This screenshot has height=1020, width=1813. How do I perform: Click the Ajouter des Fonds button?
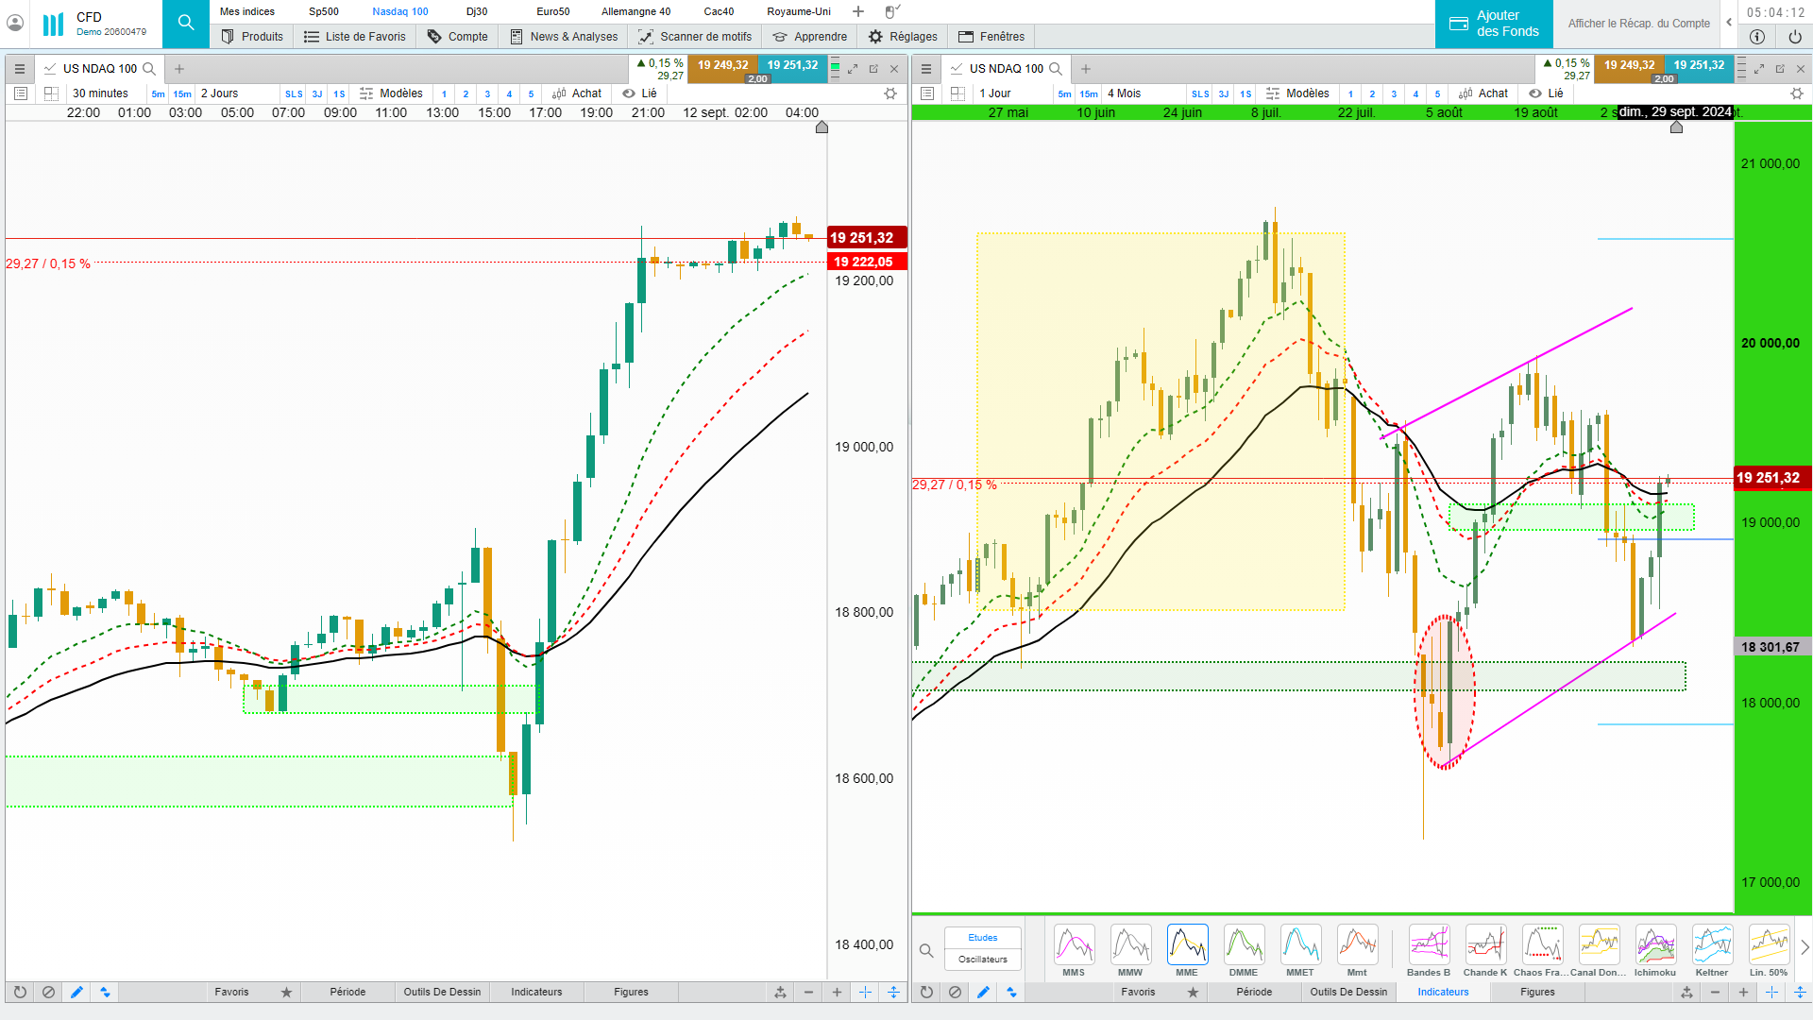click(x=1494, y=24)
